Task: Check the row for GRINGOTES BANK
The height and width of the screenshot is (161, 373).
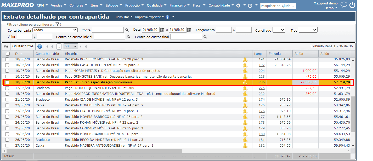Action: [x=7, y=77]
